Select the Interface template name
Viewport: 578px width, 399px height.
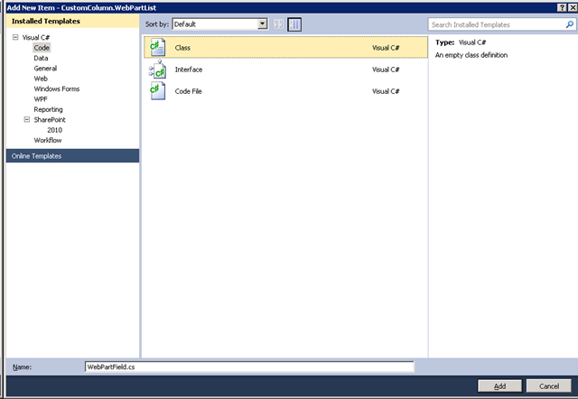pyautogui.click(x=189, y=70)
